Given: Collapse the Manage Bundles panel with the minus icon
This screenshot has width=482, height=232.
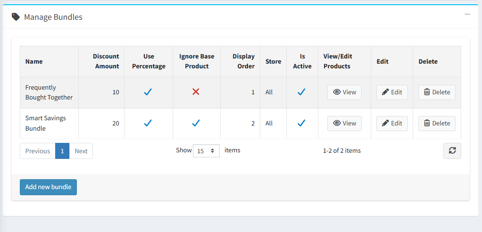Looking at the screenshot, I should [x=467, y=15].
